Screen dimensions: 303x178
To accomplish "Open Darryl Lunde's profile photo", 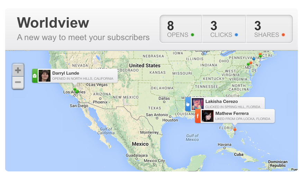I will pyautogui.click(x=44, y=76).
